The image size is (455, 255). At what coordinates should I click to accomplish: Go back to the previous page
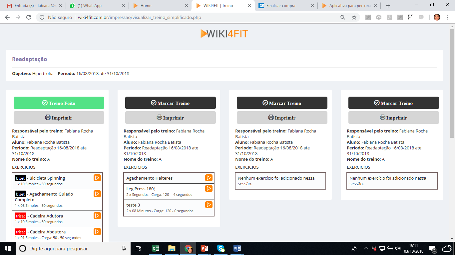click(7, 17)
